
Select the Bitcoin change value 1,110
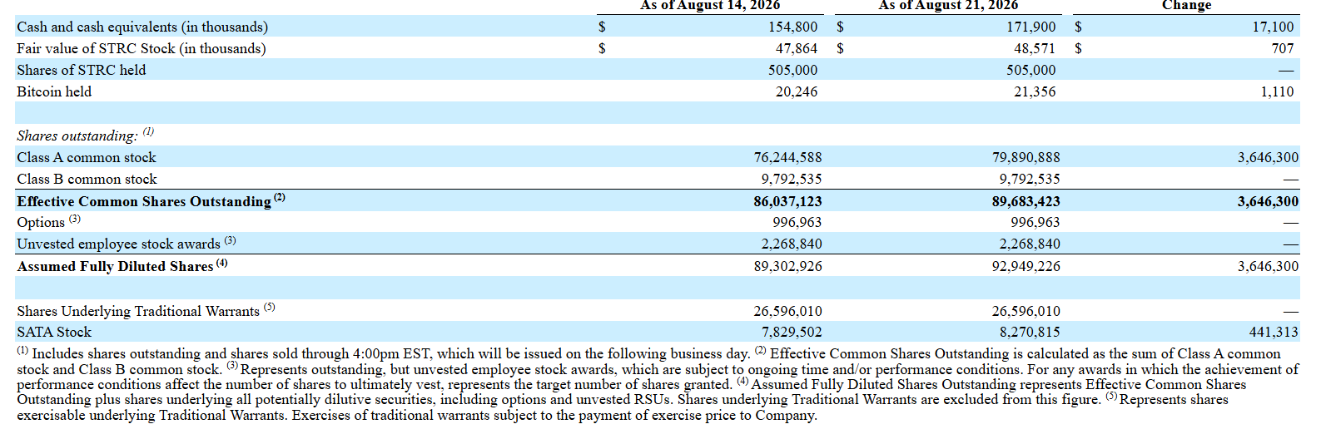pos(1277,91)
